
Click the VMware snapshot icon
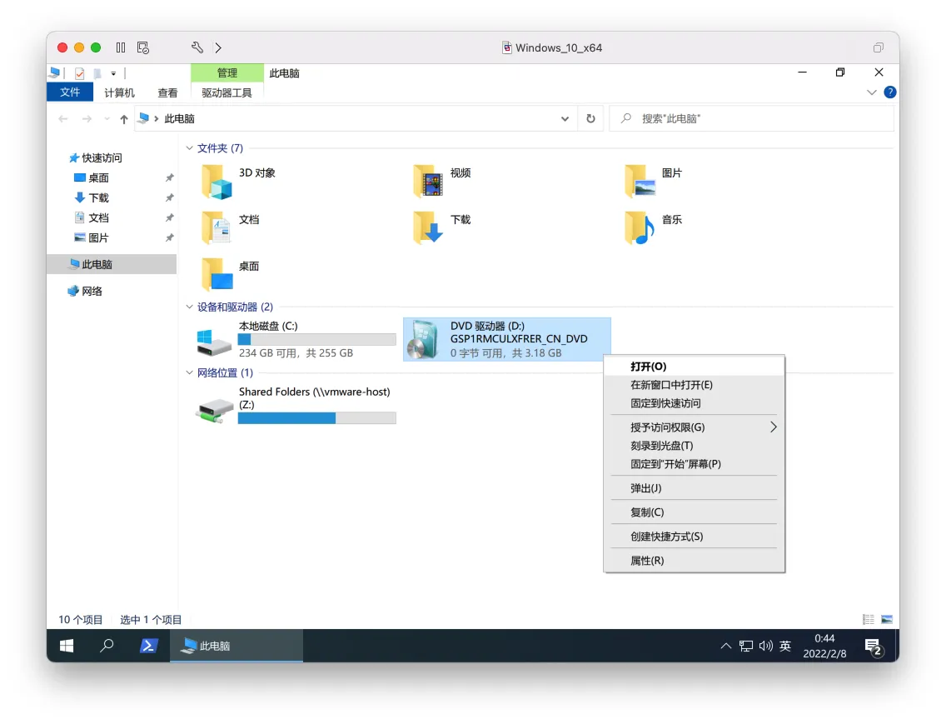point(143,47)
